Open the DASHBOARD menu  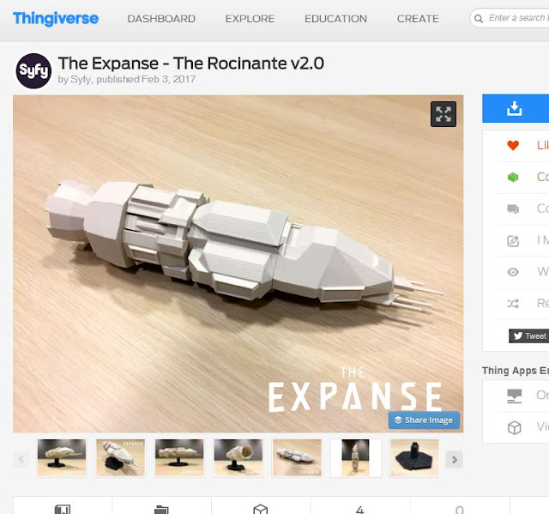tap(161, 19)
